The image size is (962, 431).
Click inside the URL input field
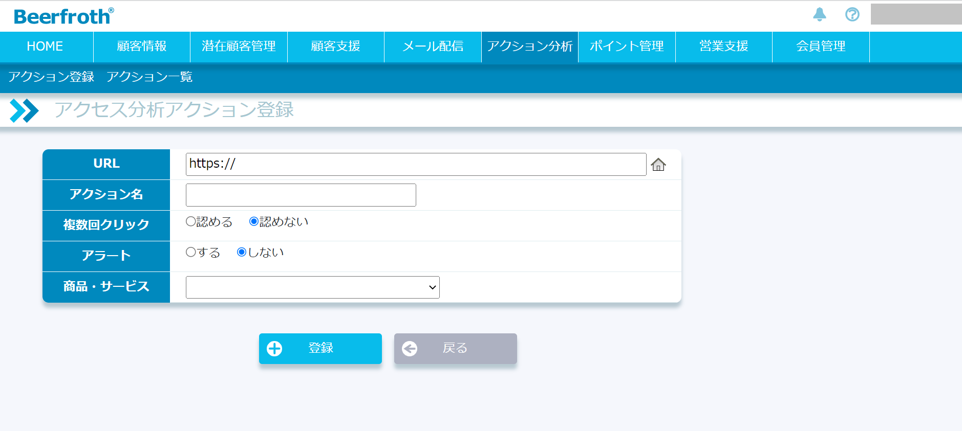416,164
